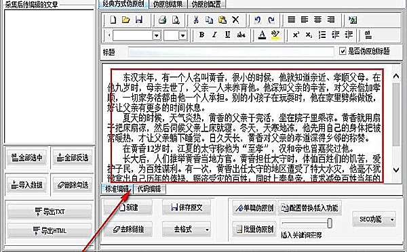407x252 pixels.
Task: Click the editor scrollbar down arrow
Action: (396, 170)
